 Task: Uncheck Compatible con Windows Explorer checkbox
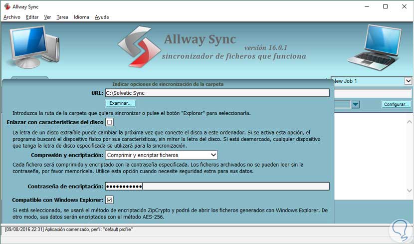[x=109, y=200]
